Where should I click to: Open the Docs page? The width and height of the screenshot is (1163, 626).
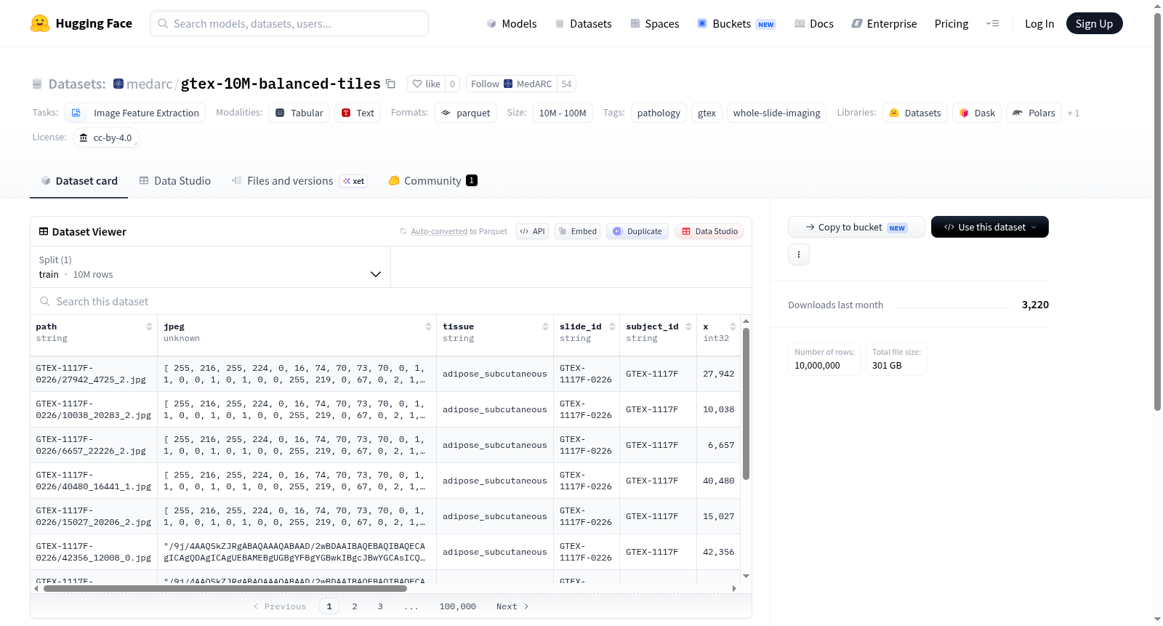[814, 23]
